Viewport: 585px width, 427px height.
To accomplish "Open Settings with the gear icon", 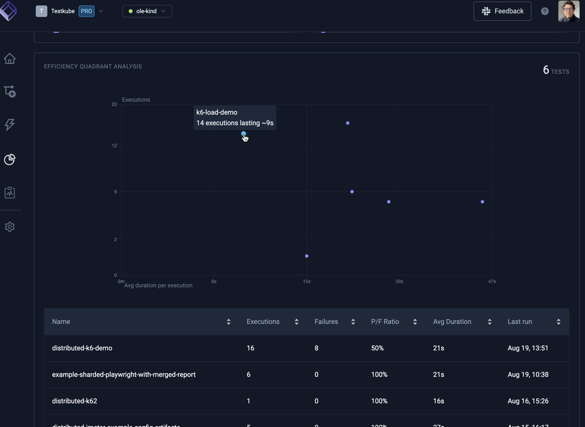I will (x=10, y=226).
